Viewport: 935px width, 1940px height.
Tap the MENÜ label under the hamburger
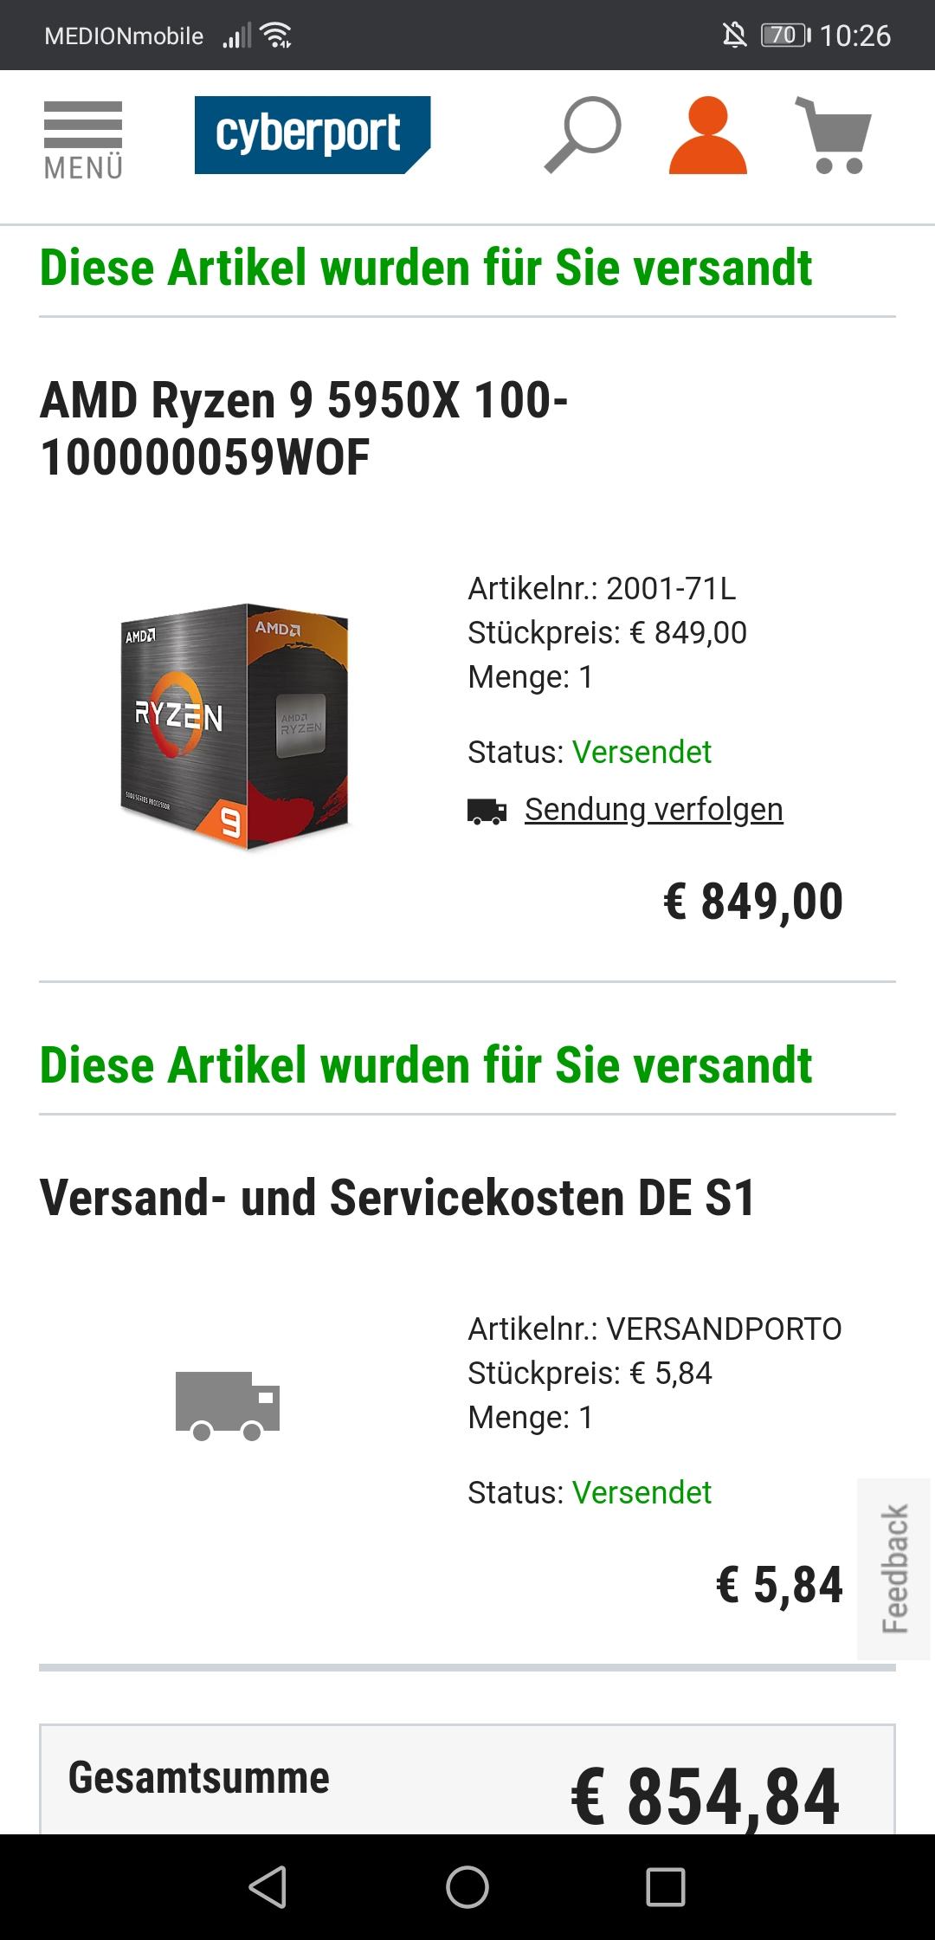[x=83, y=168]
